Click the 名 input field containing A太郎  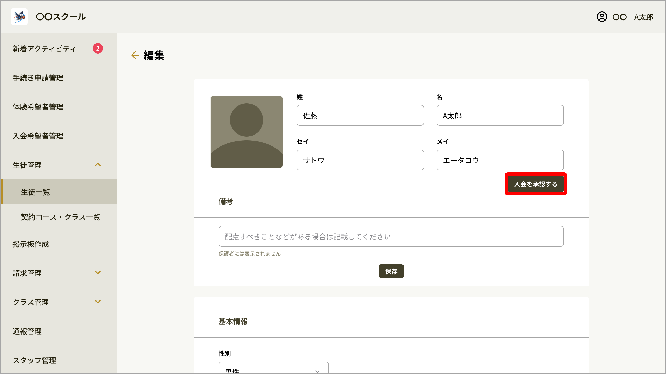coord(500,115)
